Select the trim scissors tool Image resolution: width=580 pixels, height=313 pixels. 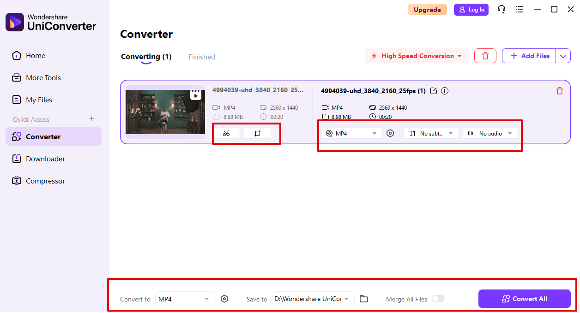(x=227, y=133)
